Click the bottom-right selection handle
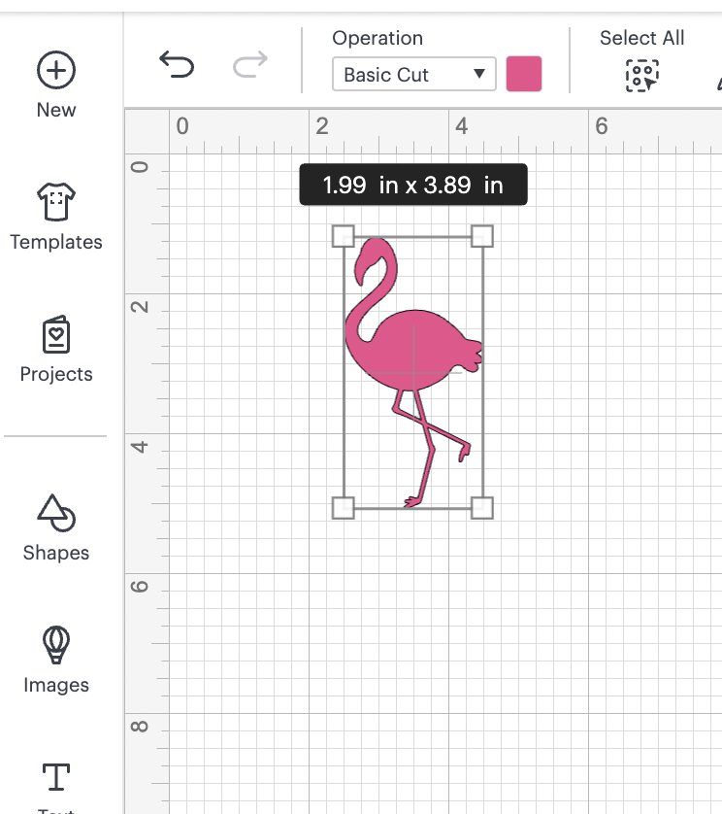The height and width of the screenshot is (814, 722). [482, 508]
